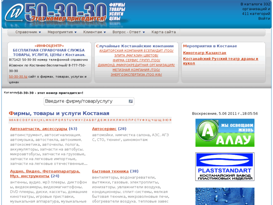273x205 pixels.
Task: Open the blue water drops banner
Action: pos(225,196)
